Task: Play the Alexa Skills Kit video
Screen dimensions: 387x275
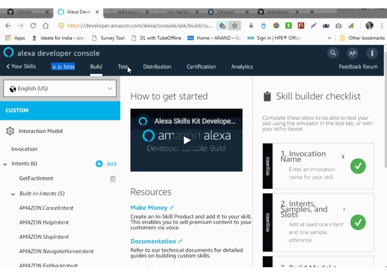Action: click(x=187, y=140)
